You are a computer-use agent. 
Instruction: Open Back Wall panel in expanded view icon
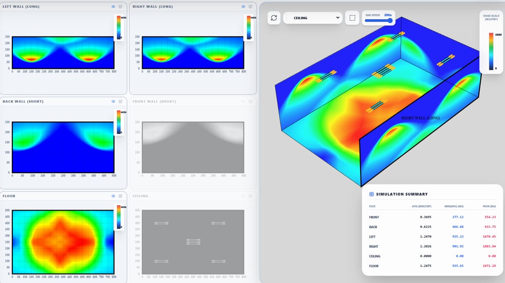(120, 101)
